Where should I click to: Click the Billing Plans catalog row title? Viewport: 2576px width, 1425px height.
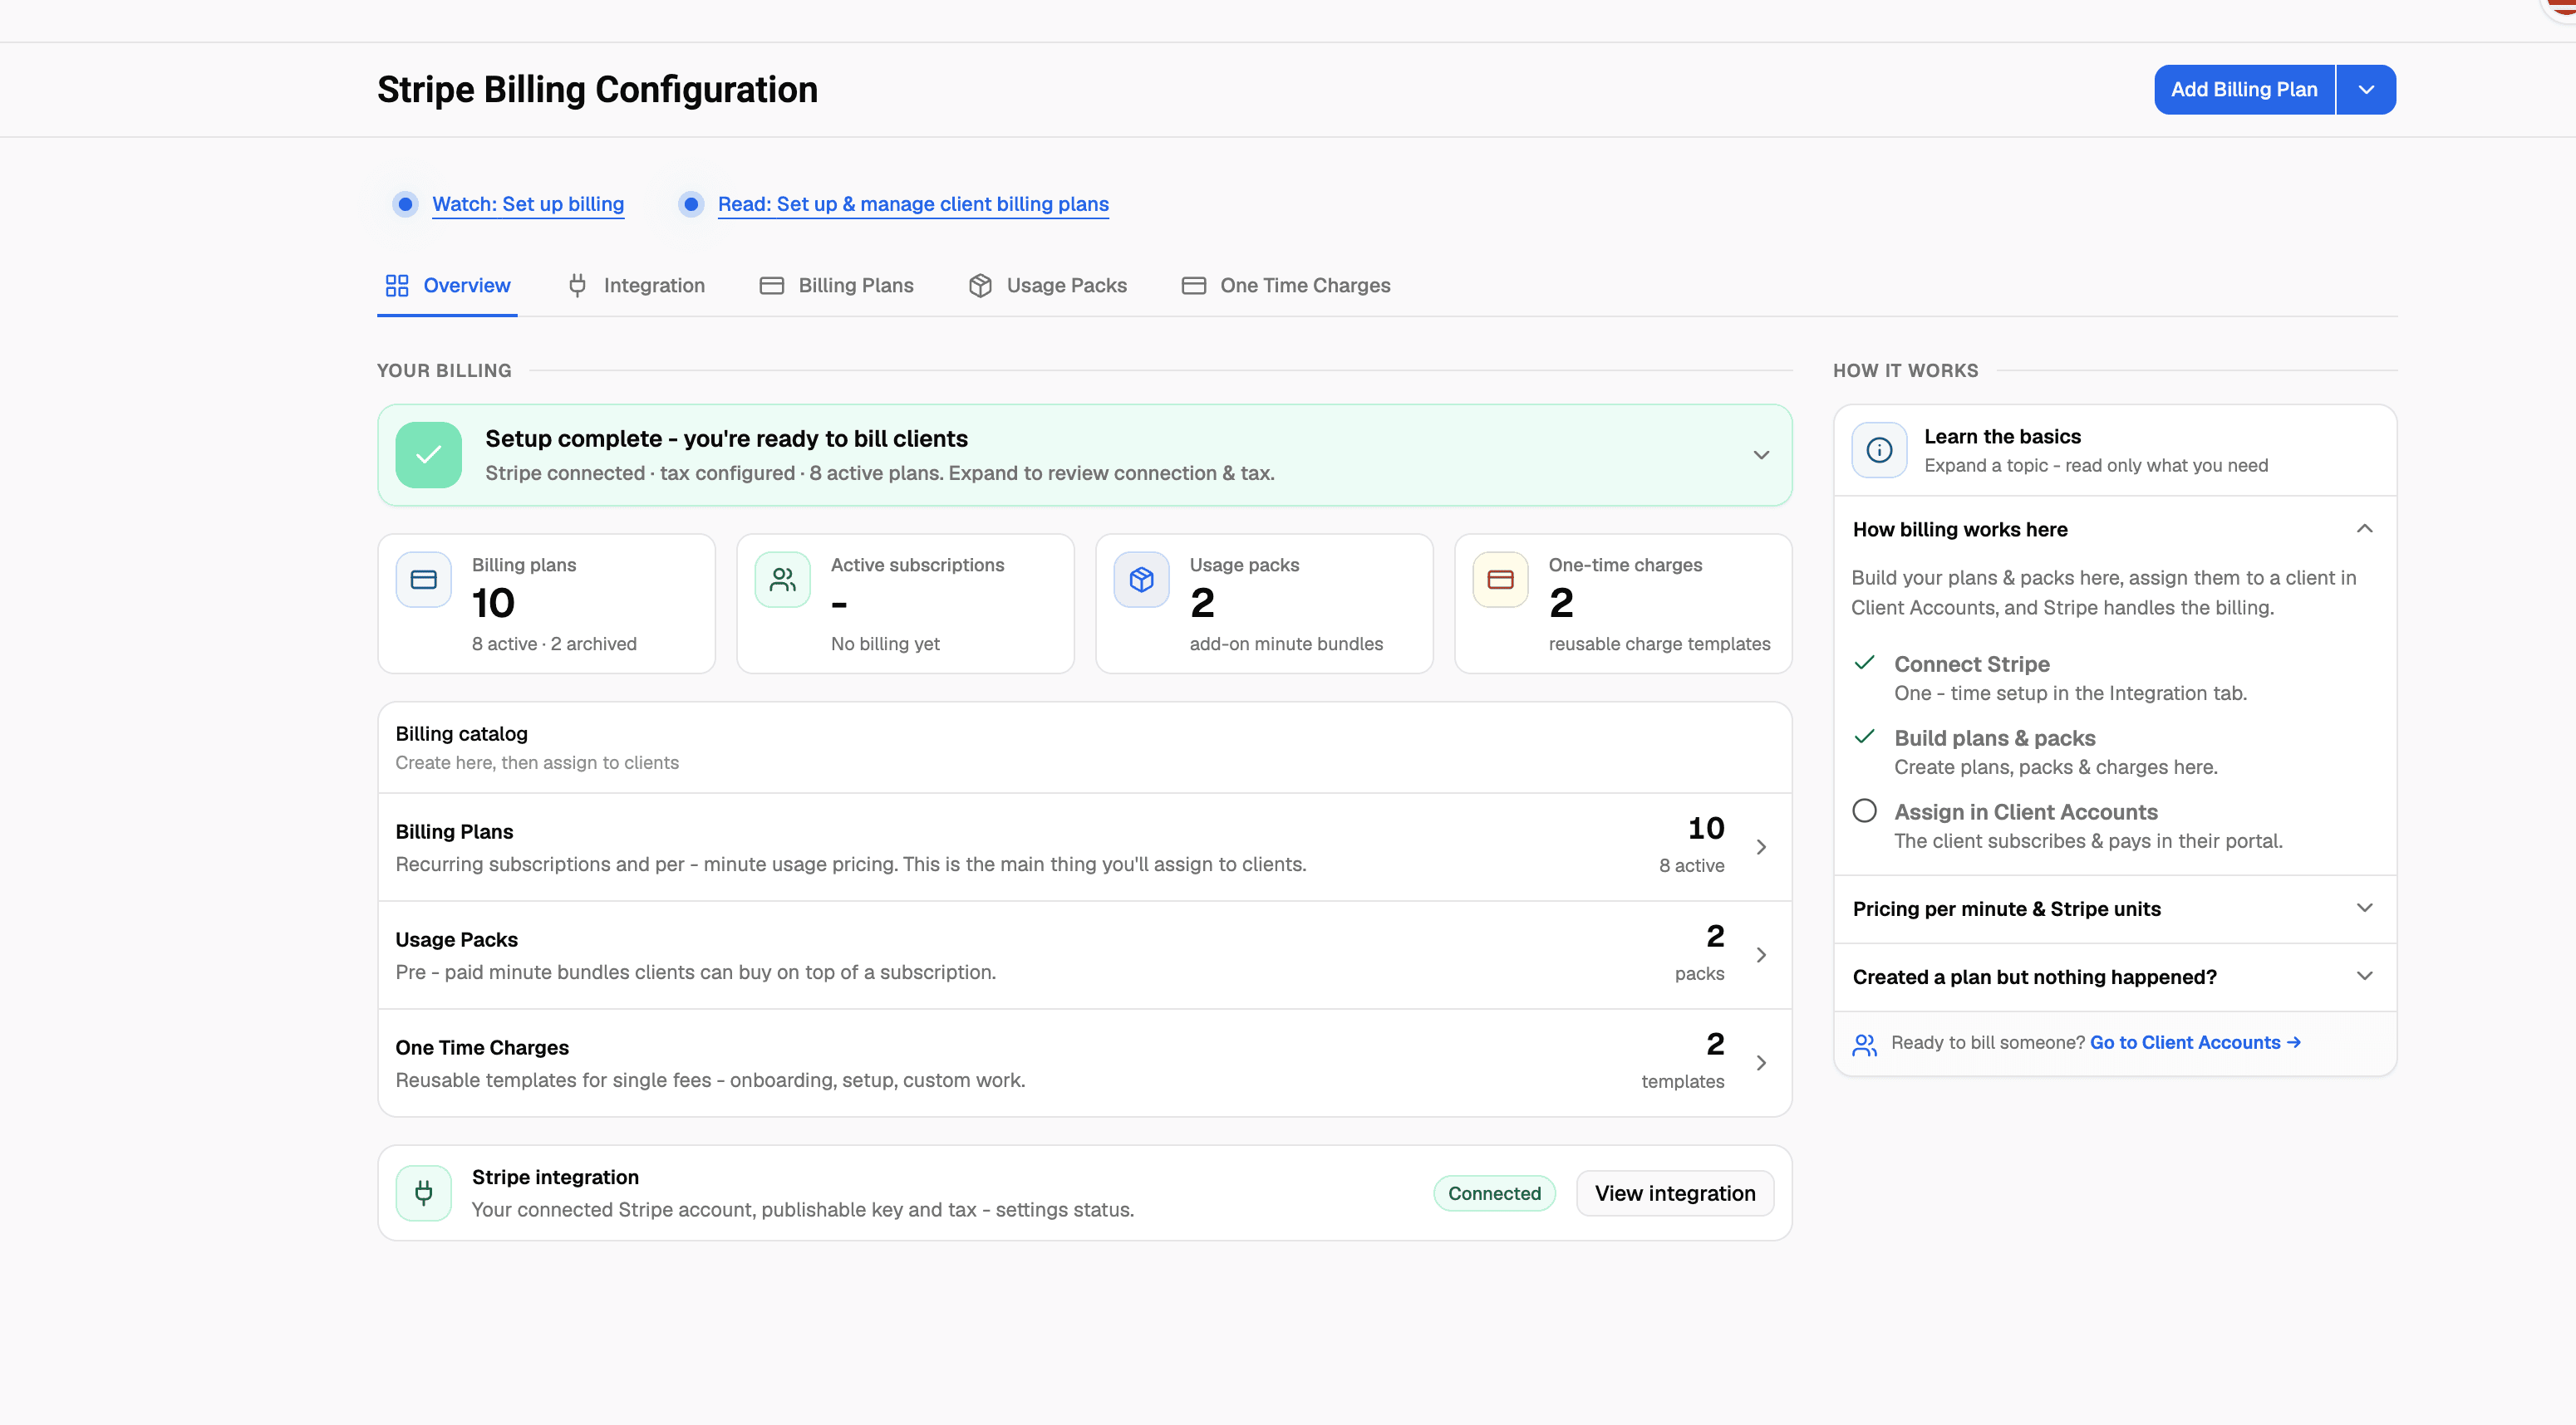[454, 831]
